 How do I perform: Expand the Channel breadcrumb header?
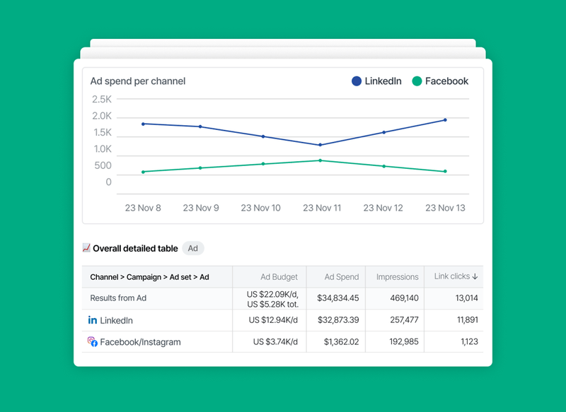[147, 277]
